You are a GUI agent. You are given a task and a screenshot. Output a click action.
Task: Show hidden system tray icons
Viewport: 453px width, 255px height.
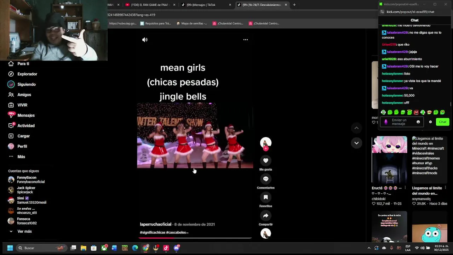click(369, 248)
